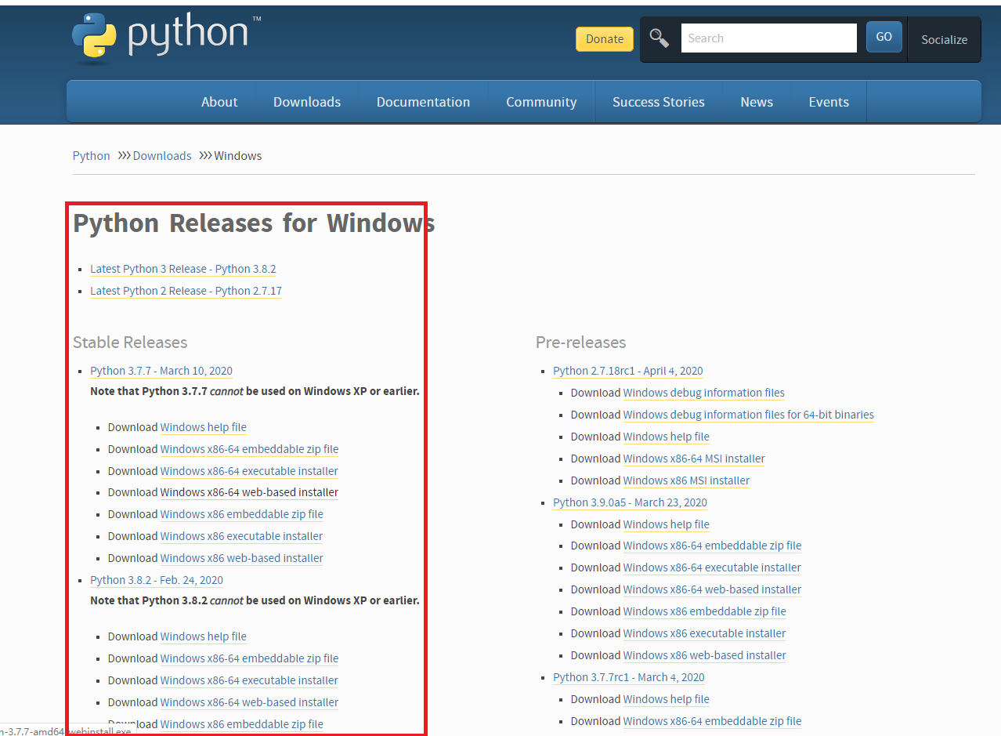Screen dimensions: 1001x736
Task: Download Windows x86 MSI installer
Action: tap(686, 480)
